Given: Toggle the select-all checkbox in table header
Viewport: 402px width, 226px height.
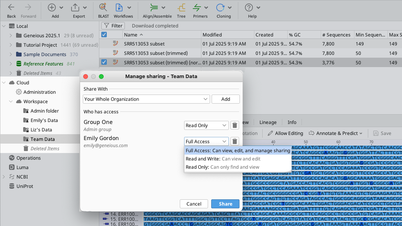Looking at the screenshot, I should click(x=104, y=35).
